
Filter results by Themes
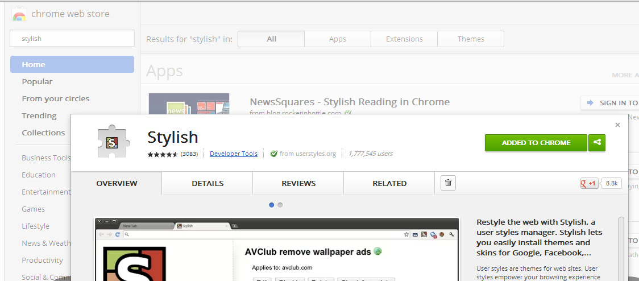(x=471, y=39)
